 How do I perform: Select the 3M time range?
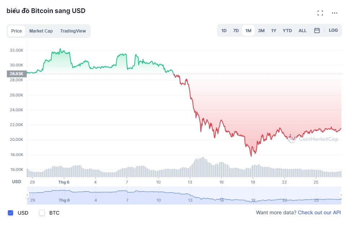(x=261, y=31)
